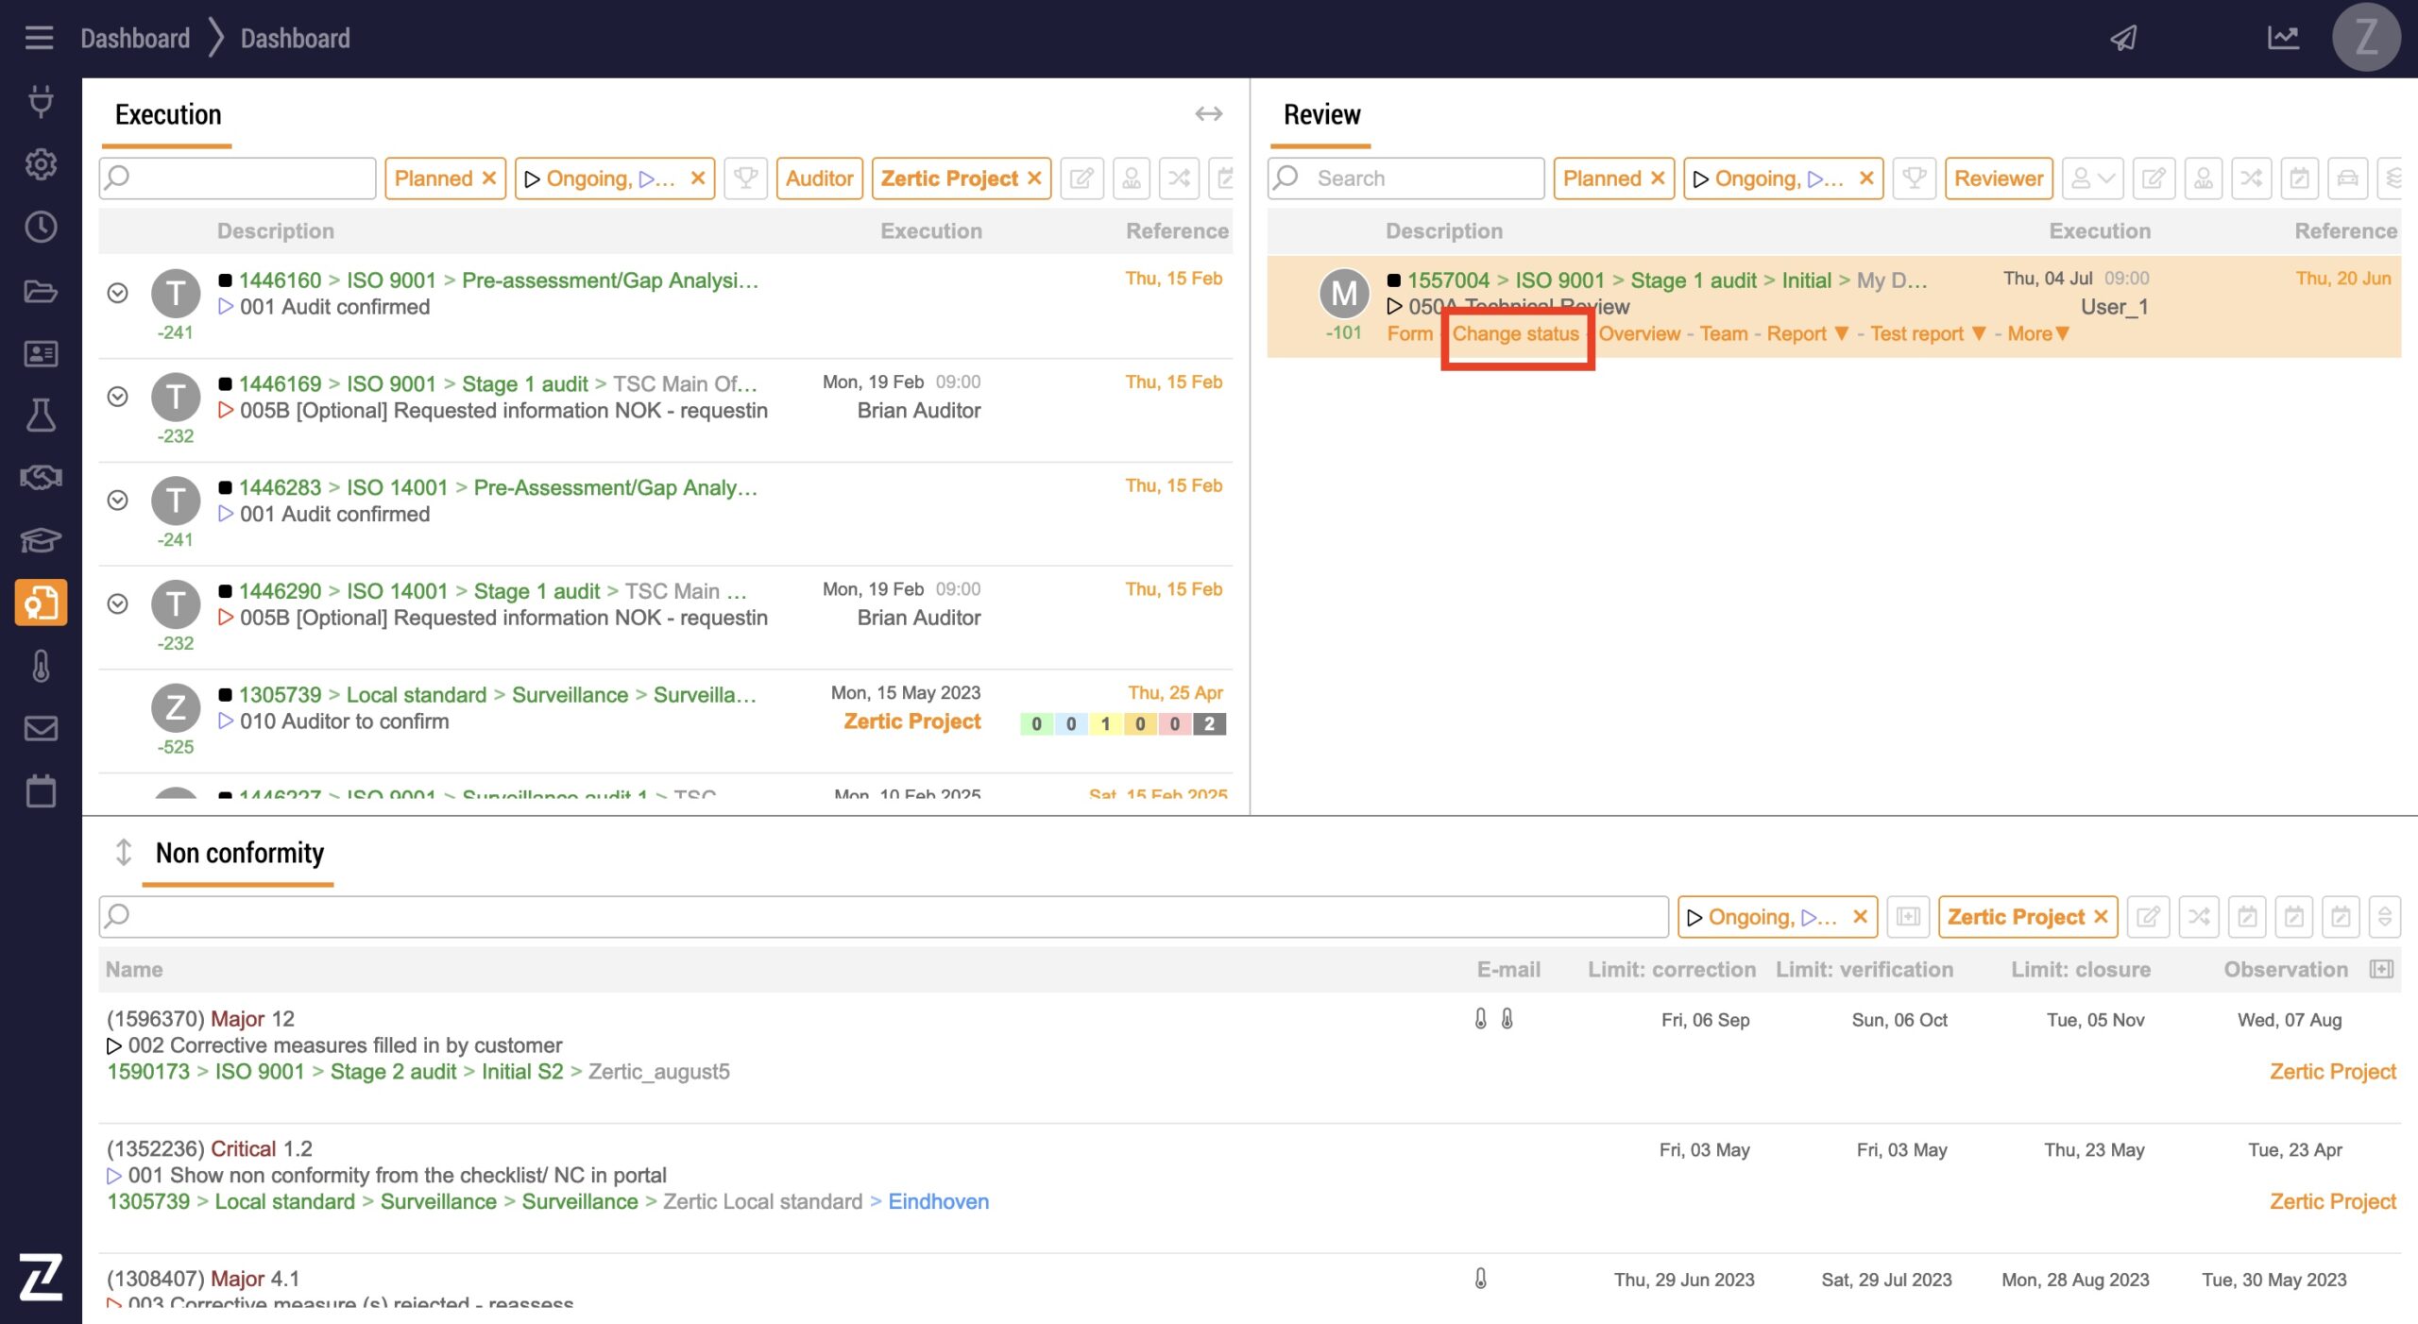Select the Execution tab
Image resolution: width=2418 pixels, height=1324 pixels.
[x=168, y=114]
